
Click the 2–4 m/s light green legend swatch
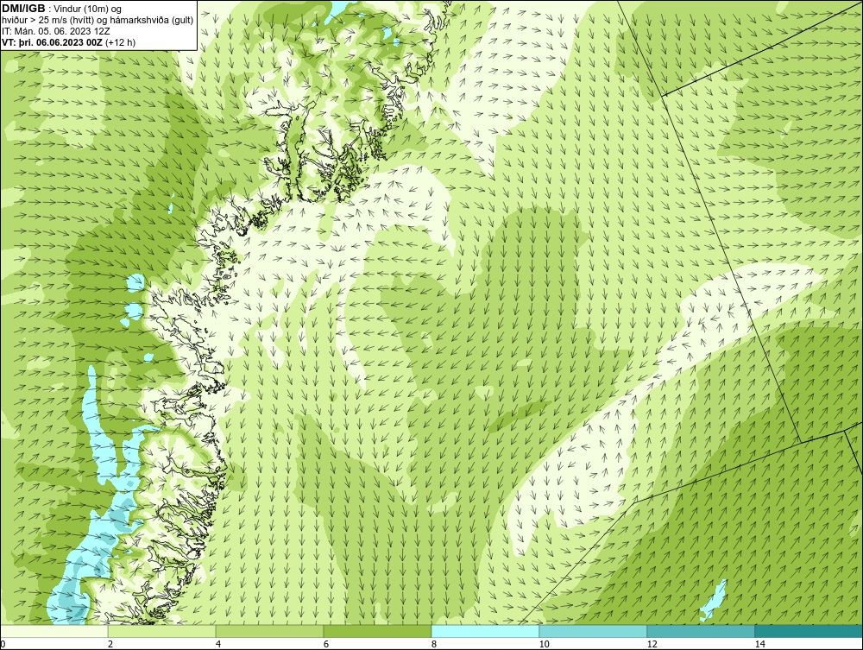(162, 631)
